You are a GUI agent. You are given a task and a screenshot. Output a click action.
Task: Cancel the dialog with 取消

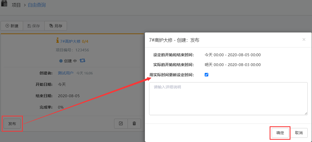(299, 133)
